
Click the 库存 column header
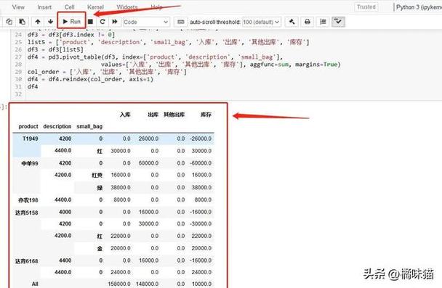[x=206, y=115]
